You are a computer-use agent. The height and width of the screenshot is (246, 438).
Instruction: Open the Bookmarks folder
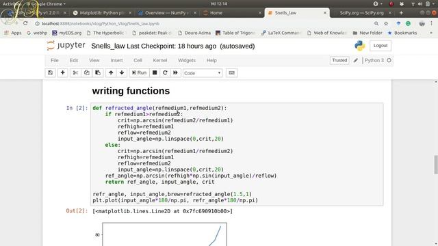pyautogui.click(x=402, y=33)
